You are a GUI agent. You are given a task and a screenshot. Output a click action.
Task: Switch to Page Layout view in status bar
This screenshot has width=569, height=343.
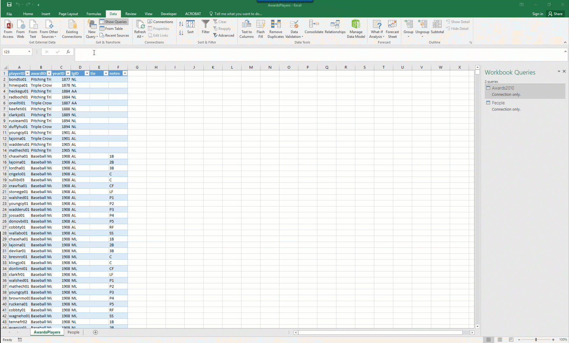[500, 340]
